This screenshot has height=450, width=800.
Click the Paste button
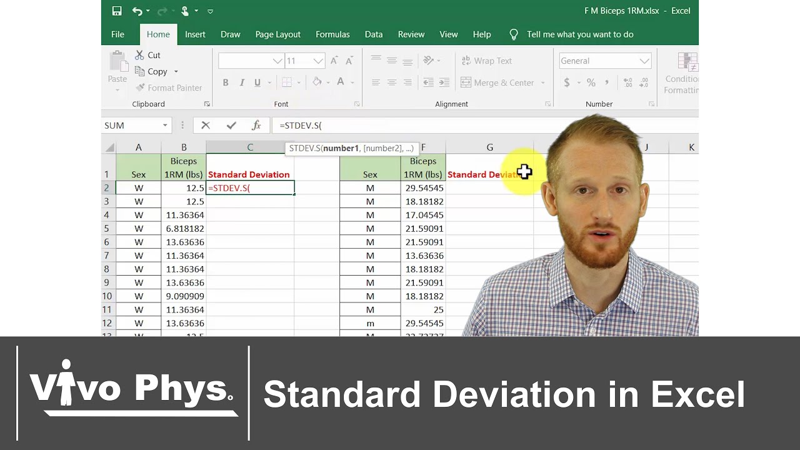pos(117,70)
